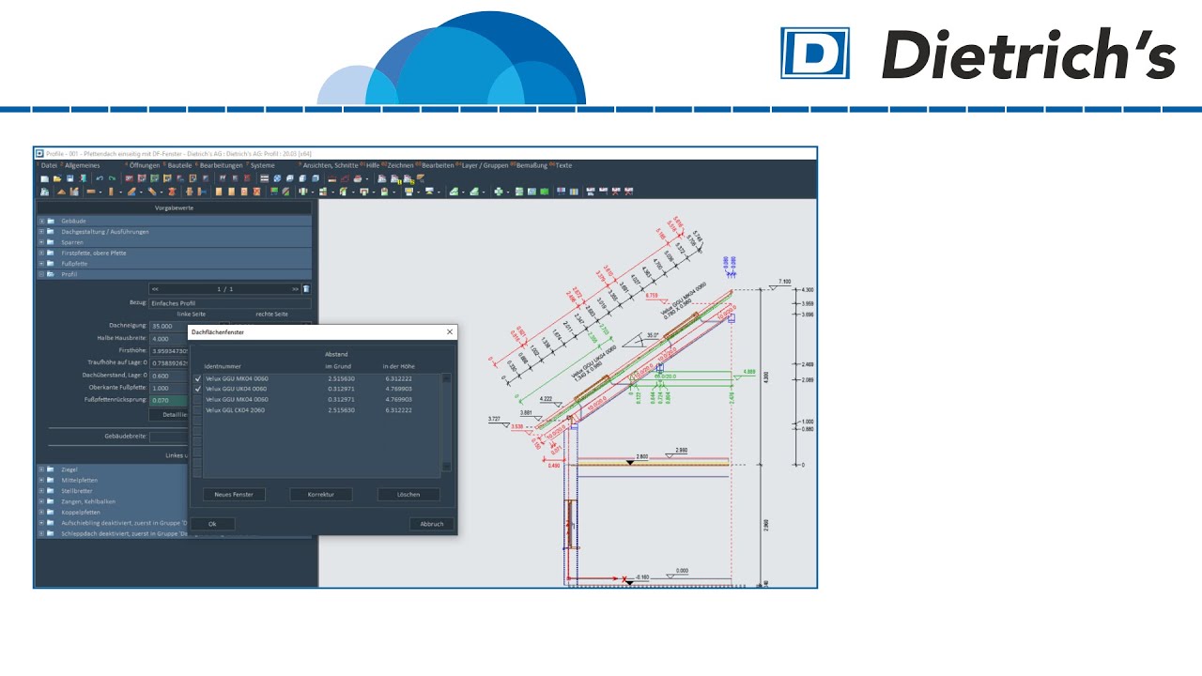This screenshot has width=1202, height=676.
Task: Expand Dachgestaltung / Ausführungen group
Action: [41, 231]
